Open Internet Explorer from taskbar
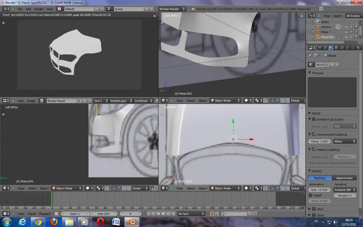The width and height of the screenshot is (363, 227). (22, 222)
